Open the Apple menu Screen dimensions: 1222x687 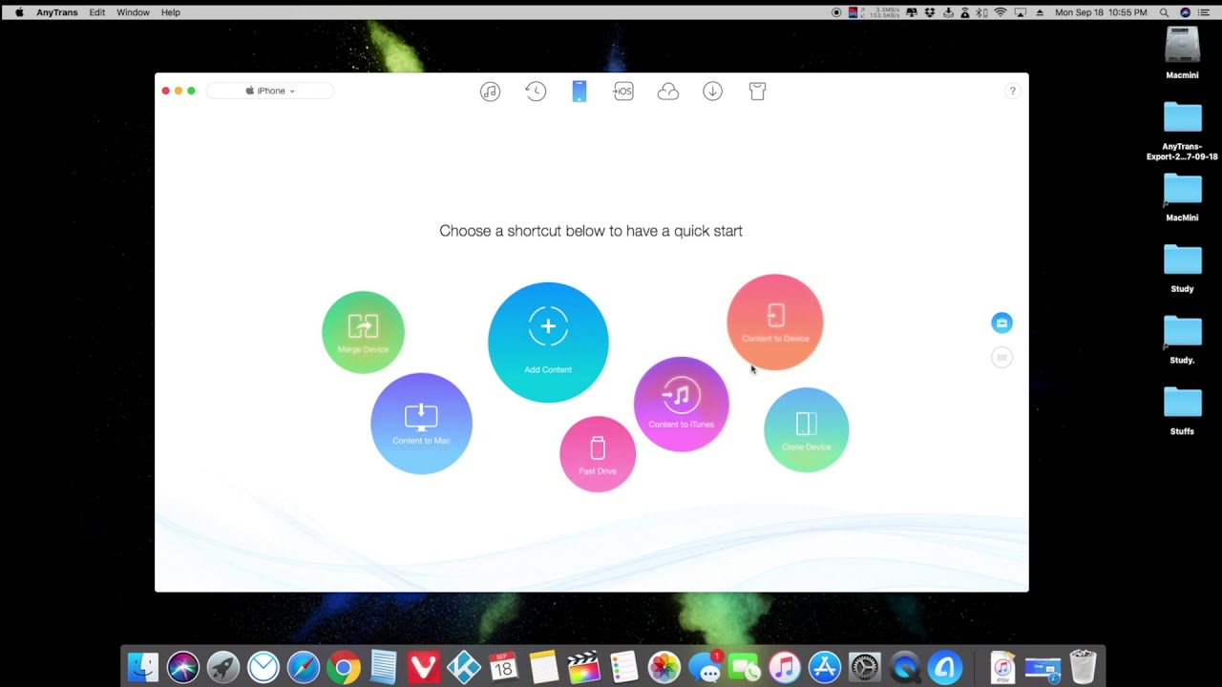click(19, 12)
